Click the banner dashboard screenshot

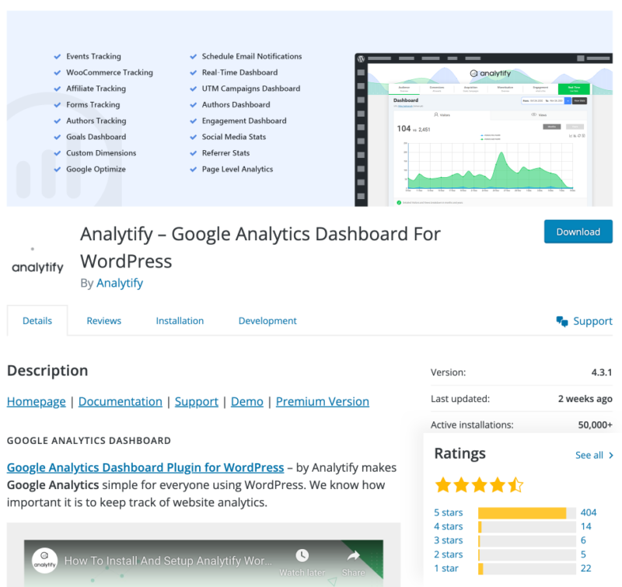484,129
